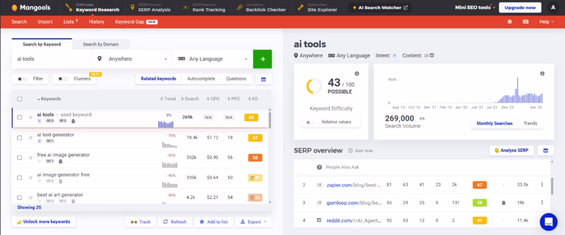Click the keyword input field

pyautogui.click(x=52, y=59)
